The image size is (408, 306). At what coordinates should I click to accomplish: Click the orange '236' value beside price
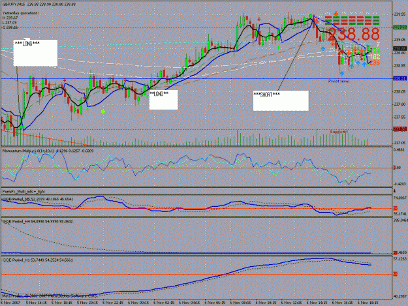click(375, 63)
